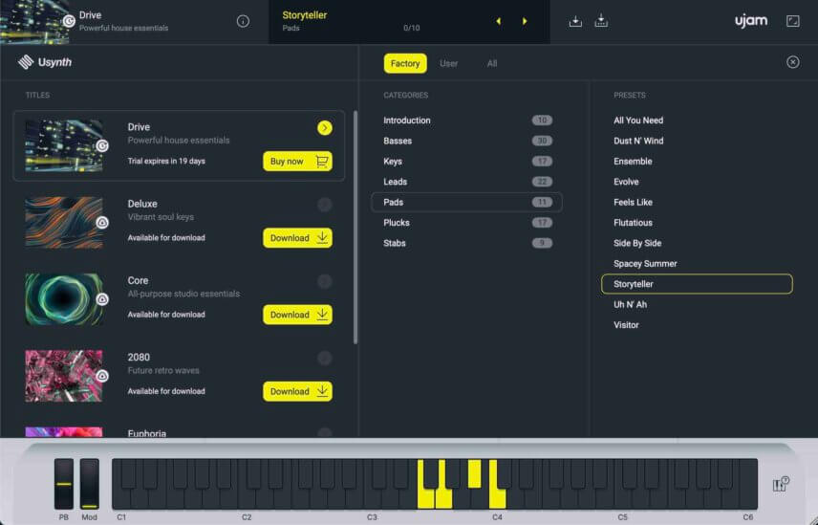818x525 pixels.
Task: Select the Keys category
Action: 467,162
